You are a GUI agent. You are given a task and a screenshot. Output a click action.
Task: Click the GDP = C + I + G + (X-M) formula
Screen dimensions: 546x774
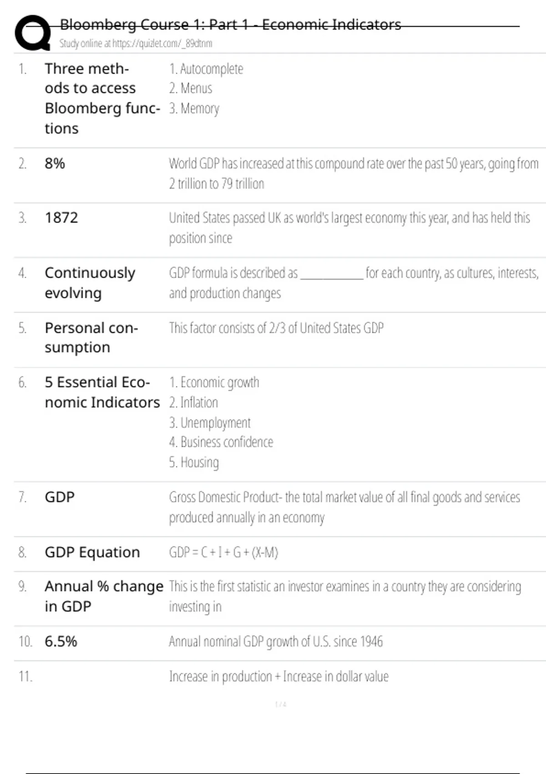click(223, 552)
